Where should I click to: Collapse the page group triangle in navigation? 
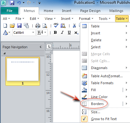point(4,53)
